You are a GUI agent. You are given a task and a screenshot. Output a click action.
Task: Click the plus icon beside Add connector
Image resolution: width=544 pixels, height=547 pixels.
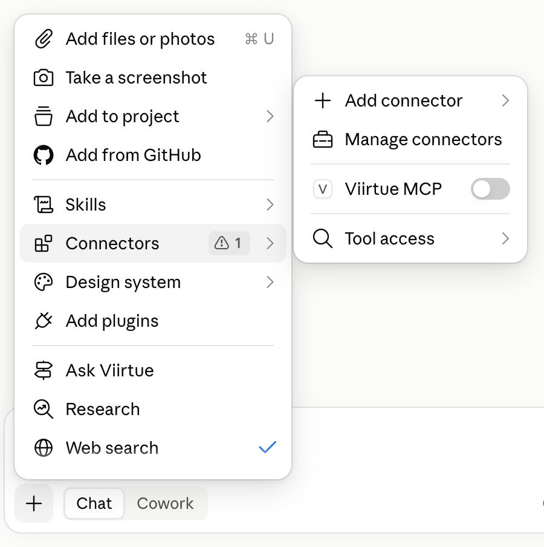323,100
